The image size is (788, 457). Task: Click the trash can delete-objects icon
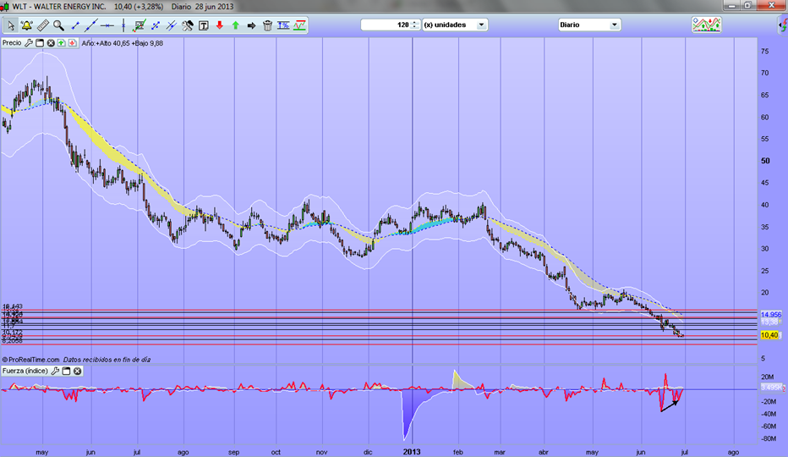267,25
